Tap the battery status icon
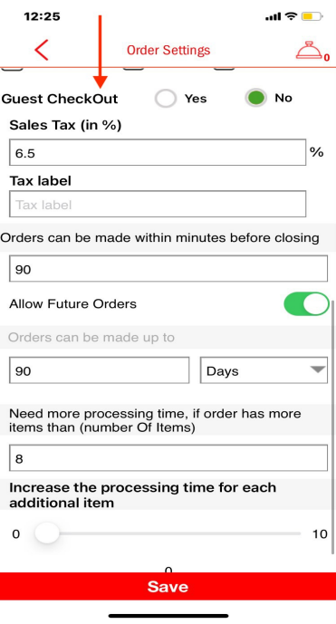The image size is (336, 624). pos(312,16)
